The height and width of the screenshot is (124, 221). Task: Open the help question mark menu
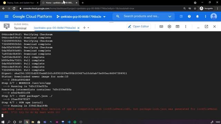[x=189, y=17]
